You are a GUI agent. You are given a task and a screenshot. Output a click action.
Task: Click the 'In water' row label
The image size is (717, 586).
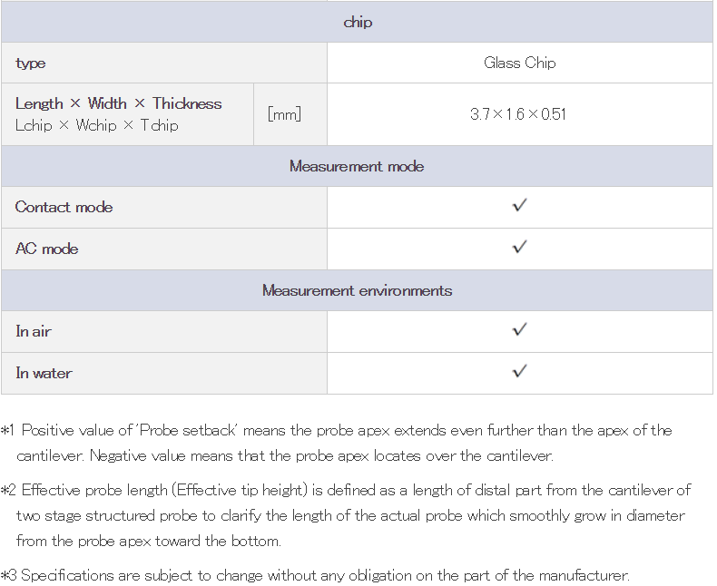coord(44,373)
